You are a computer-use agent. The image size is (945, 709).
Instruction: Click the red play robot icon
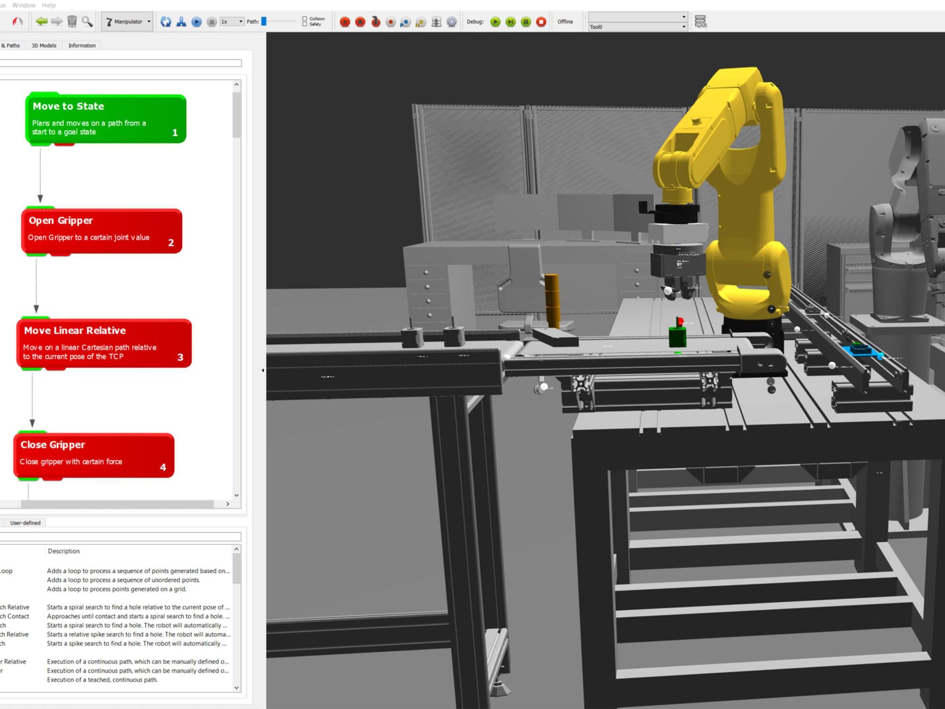coord(345,22)
